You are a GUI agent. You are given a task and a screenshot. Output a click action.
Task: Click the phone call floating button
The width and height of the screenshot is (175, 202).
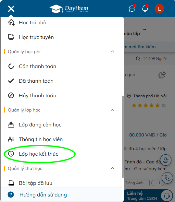pyautogui.click(x=167, y=178)
